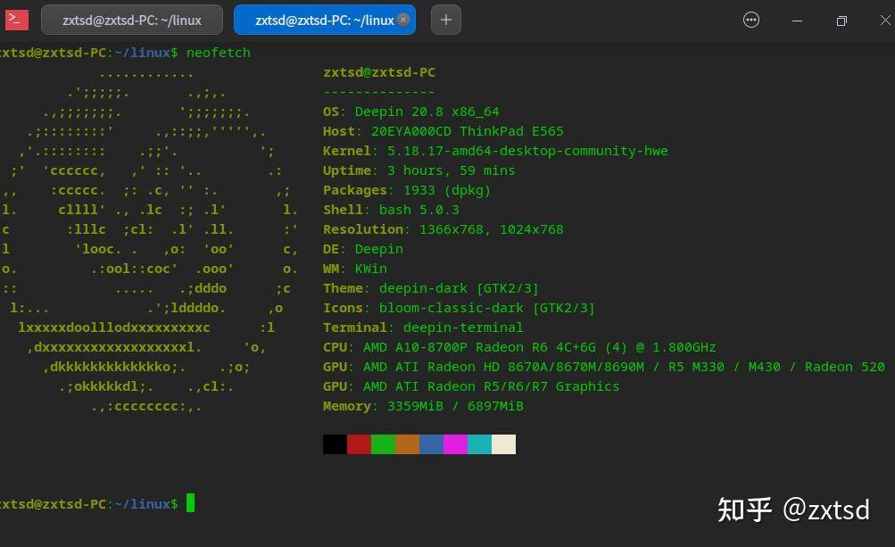Click the packages count '1933 (dpkg)'
This screenshot has height=547, width=895.
[x=447, y=190]
